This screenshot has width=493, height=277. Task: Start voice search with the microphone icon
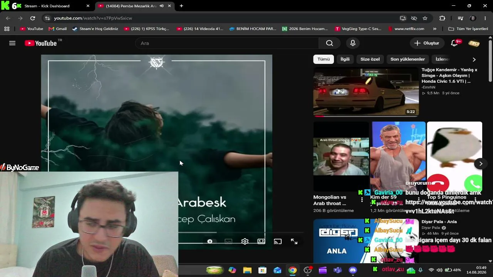353,43
